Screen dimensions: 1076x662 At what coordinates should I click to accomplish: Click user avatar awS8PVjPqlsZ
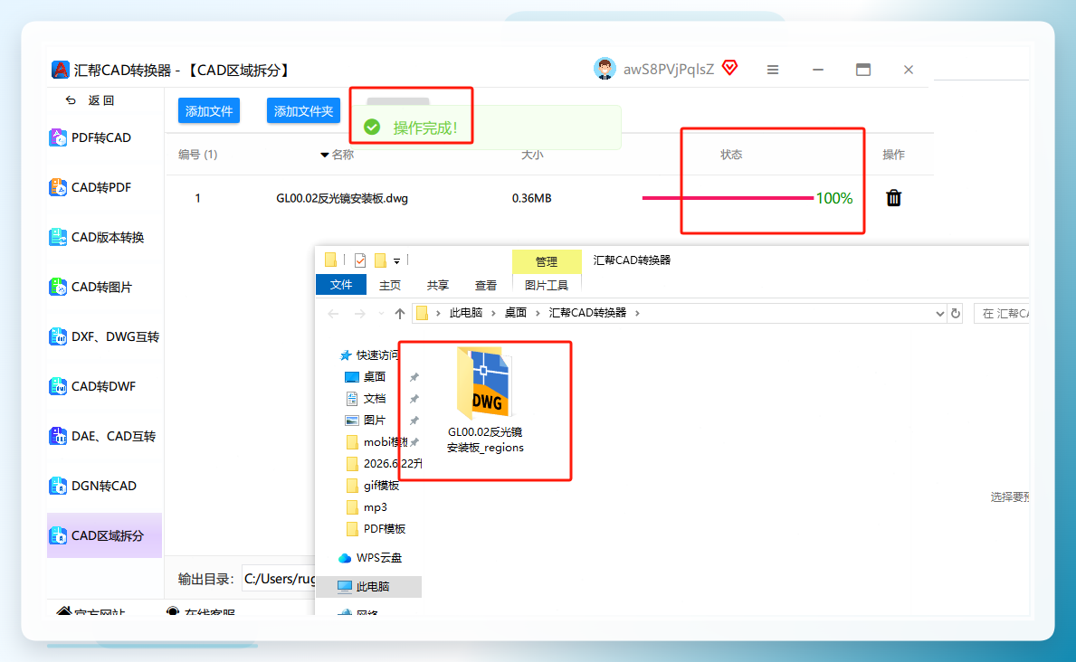tap(605, 69)
